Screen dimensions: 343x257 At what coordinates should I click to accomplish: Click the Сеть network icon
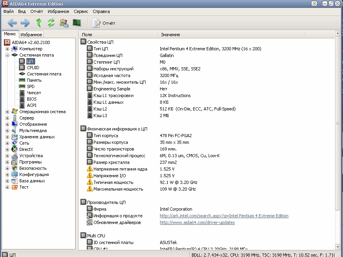15,143
